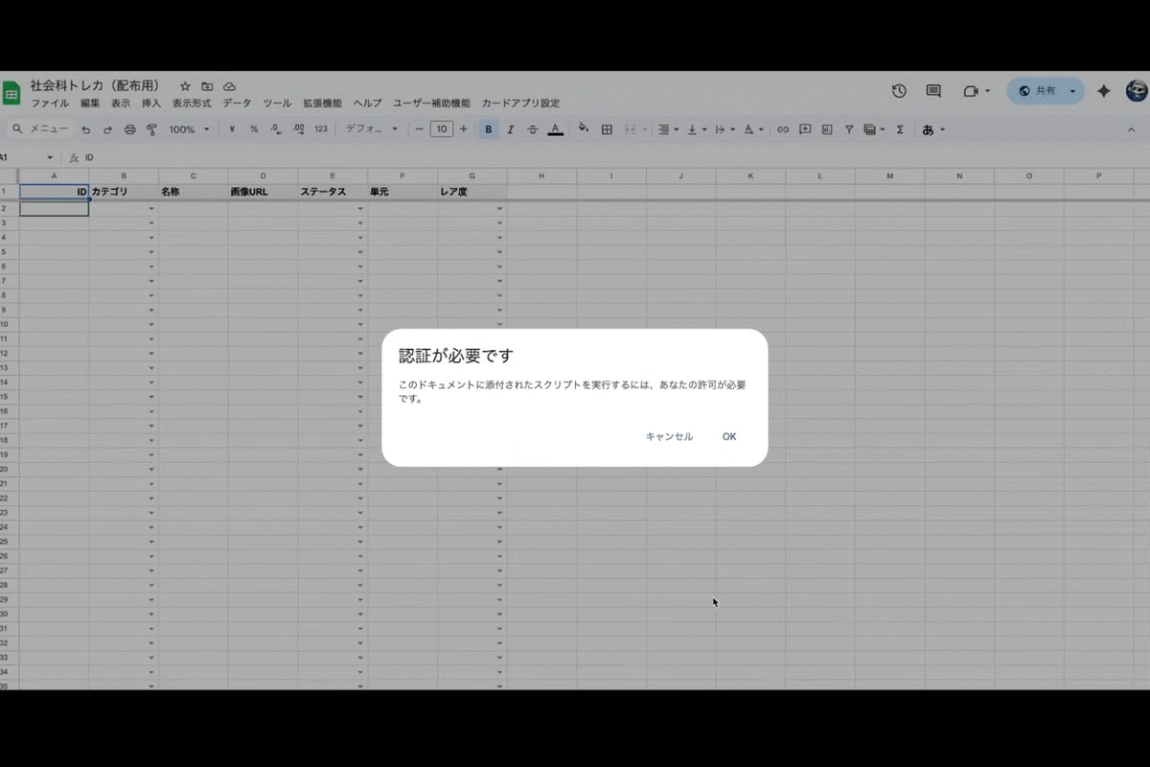The width and height of the screenshot is (1150, 767).
Task: Open text rotation dropdown
Action: 754,129
